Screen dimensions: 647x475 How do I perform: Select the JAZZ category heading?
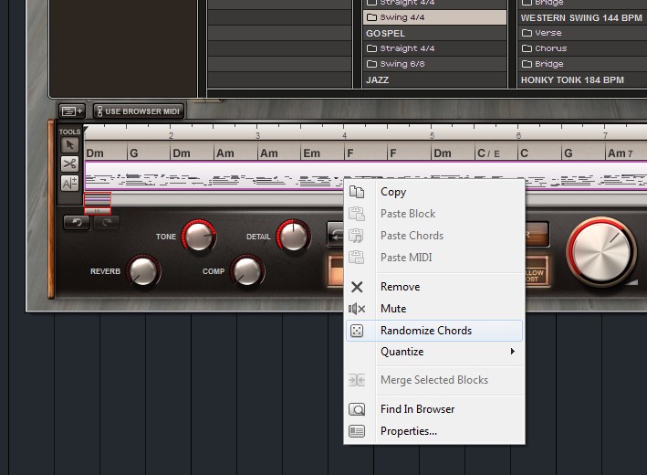435,79
